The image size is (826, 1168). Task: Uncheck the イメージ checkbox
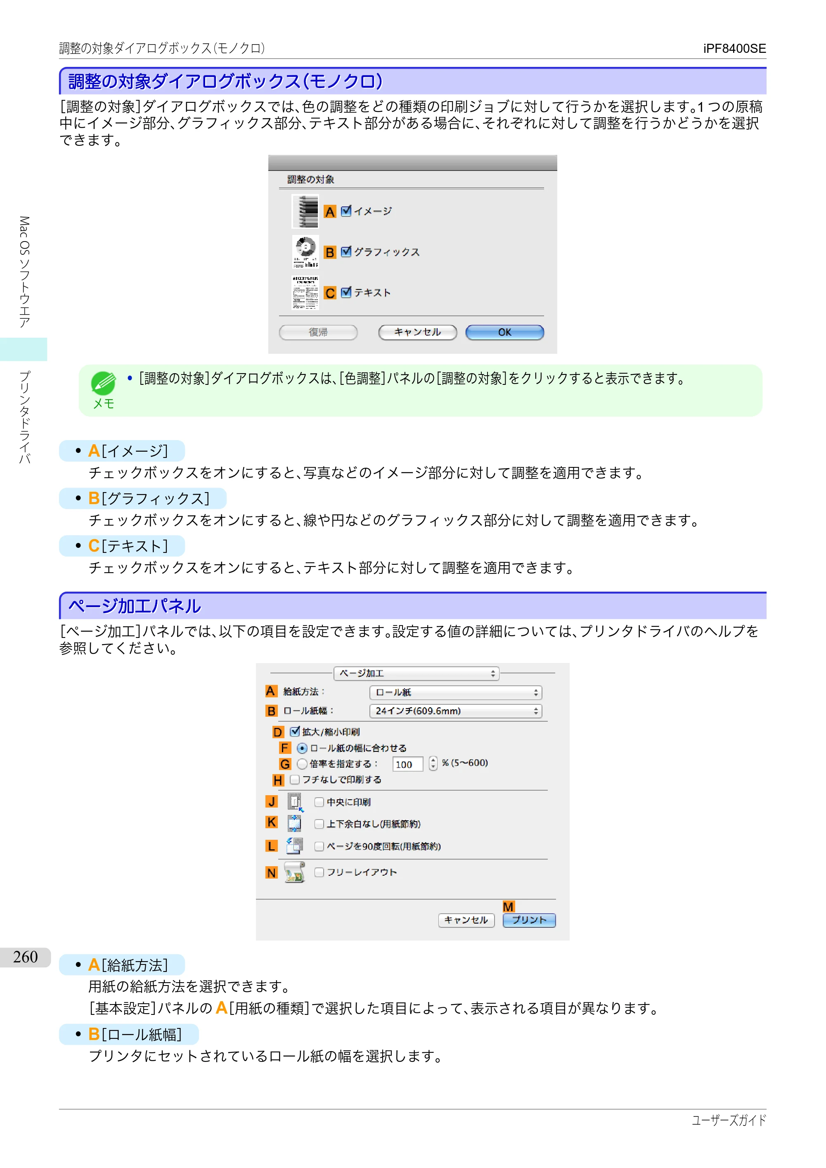tap(346, 211)
